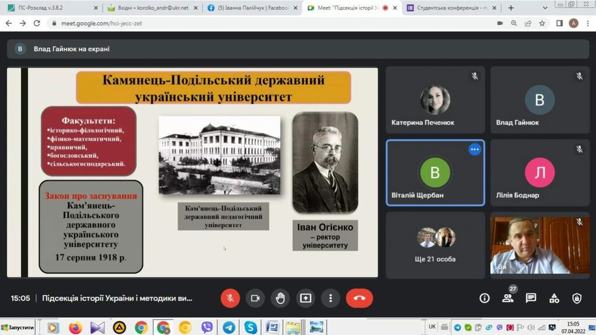Open the 'Ще 21 особа' participants tile

[435, 245]
